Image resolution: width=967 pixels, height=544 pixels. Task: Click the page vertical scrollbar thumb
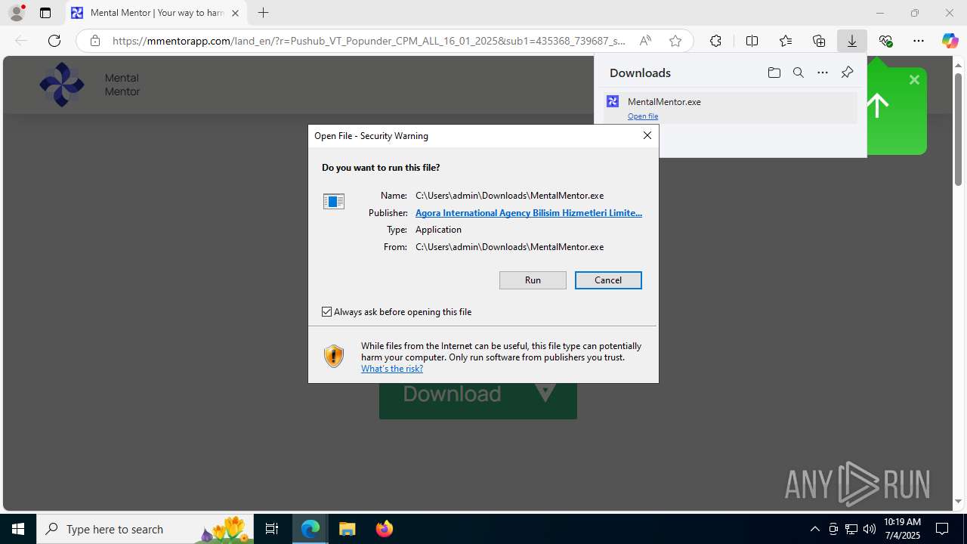[958, 128]
